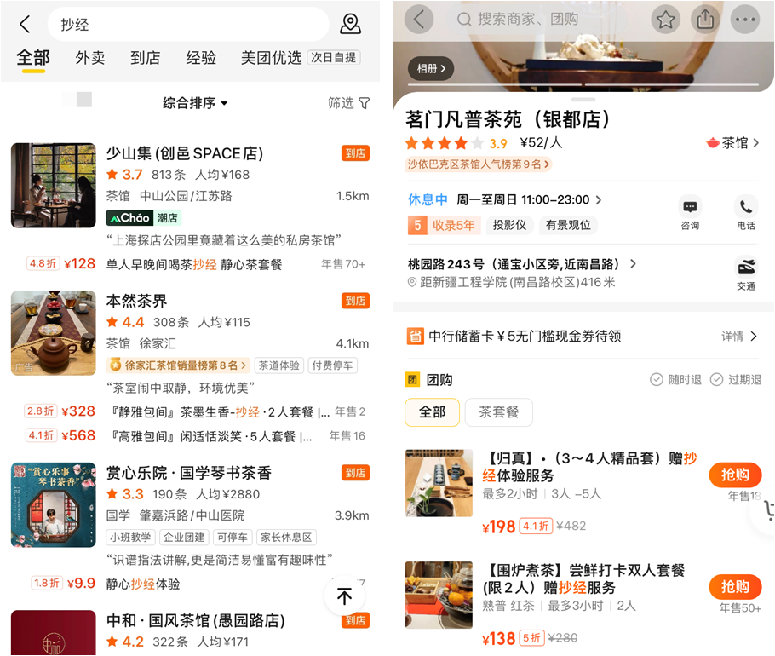Toggle the 过期退 check option

point(736,380)
